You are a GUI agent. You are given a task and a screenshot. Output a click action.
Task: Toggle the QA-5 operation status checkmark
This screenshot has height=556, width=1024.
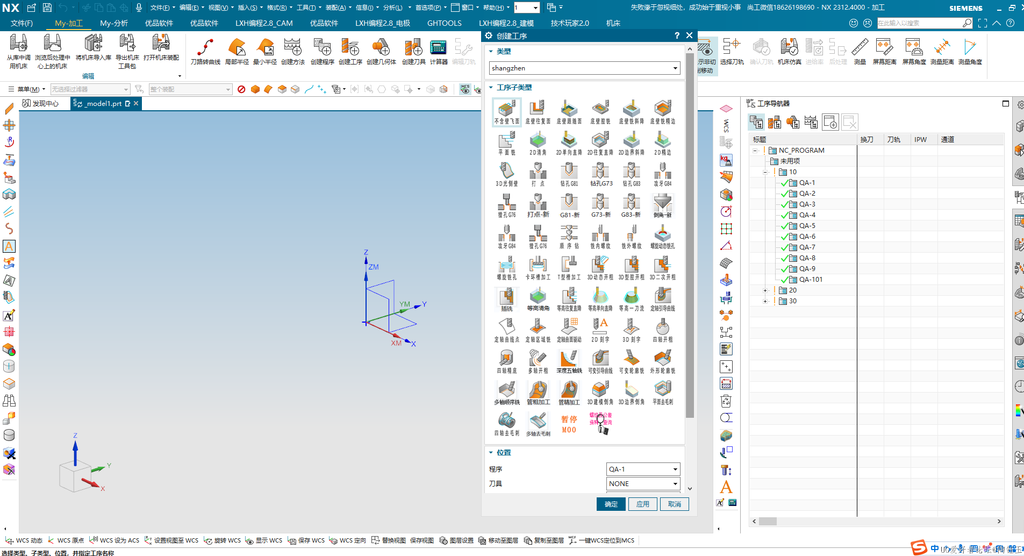tap(785, 226)
